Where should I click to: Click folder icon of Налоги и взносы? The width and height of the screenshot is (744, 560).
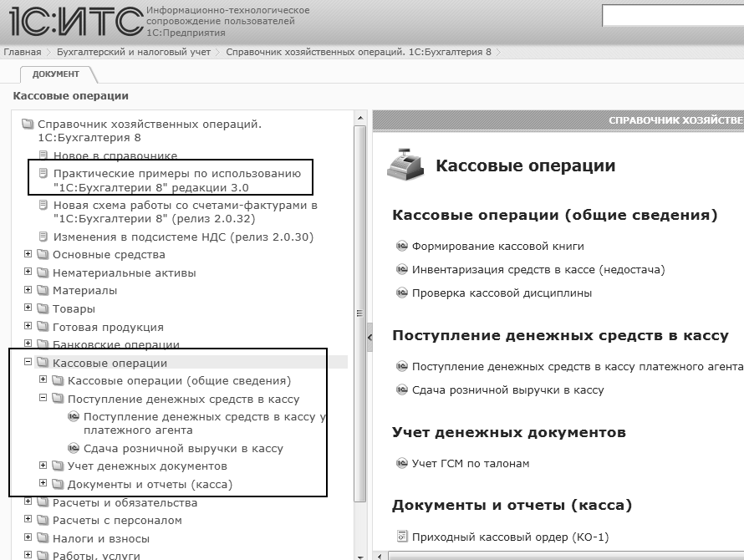click(x=43, y=538)
